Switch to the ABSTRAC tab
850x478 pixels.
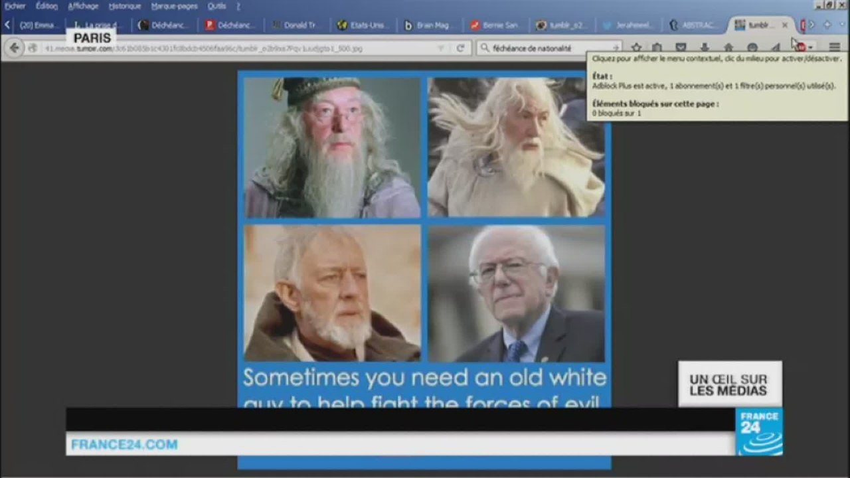695,25
